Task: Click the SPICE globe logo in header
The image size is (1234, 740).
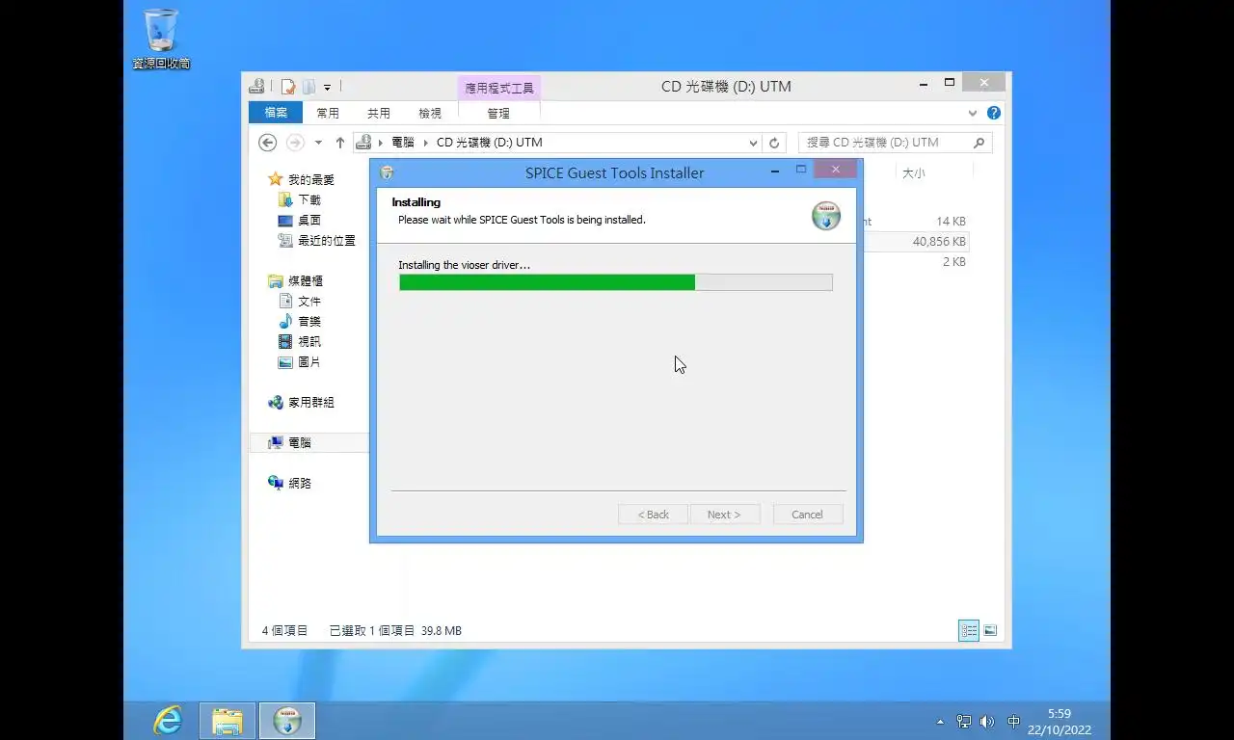Action: coord(826,216)
